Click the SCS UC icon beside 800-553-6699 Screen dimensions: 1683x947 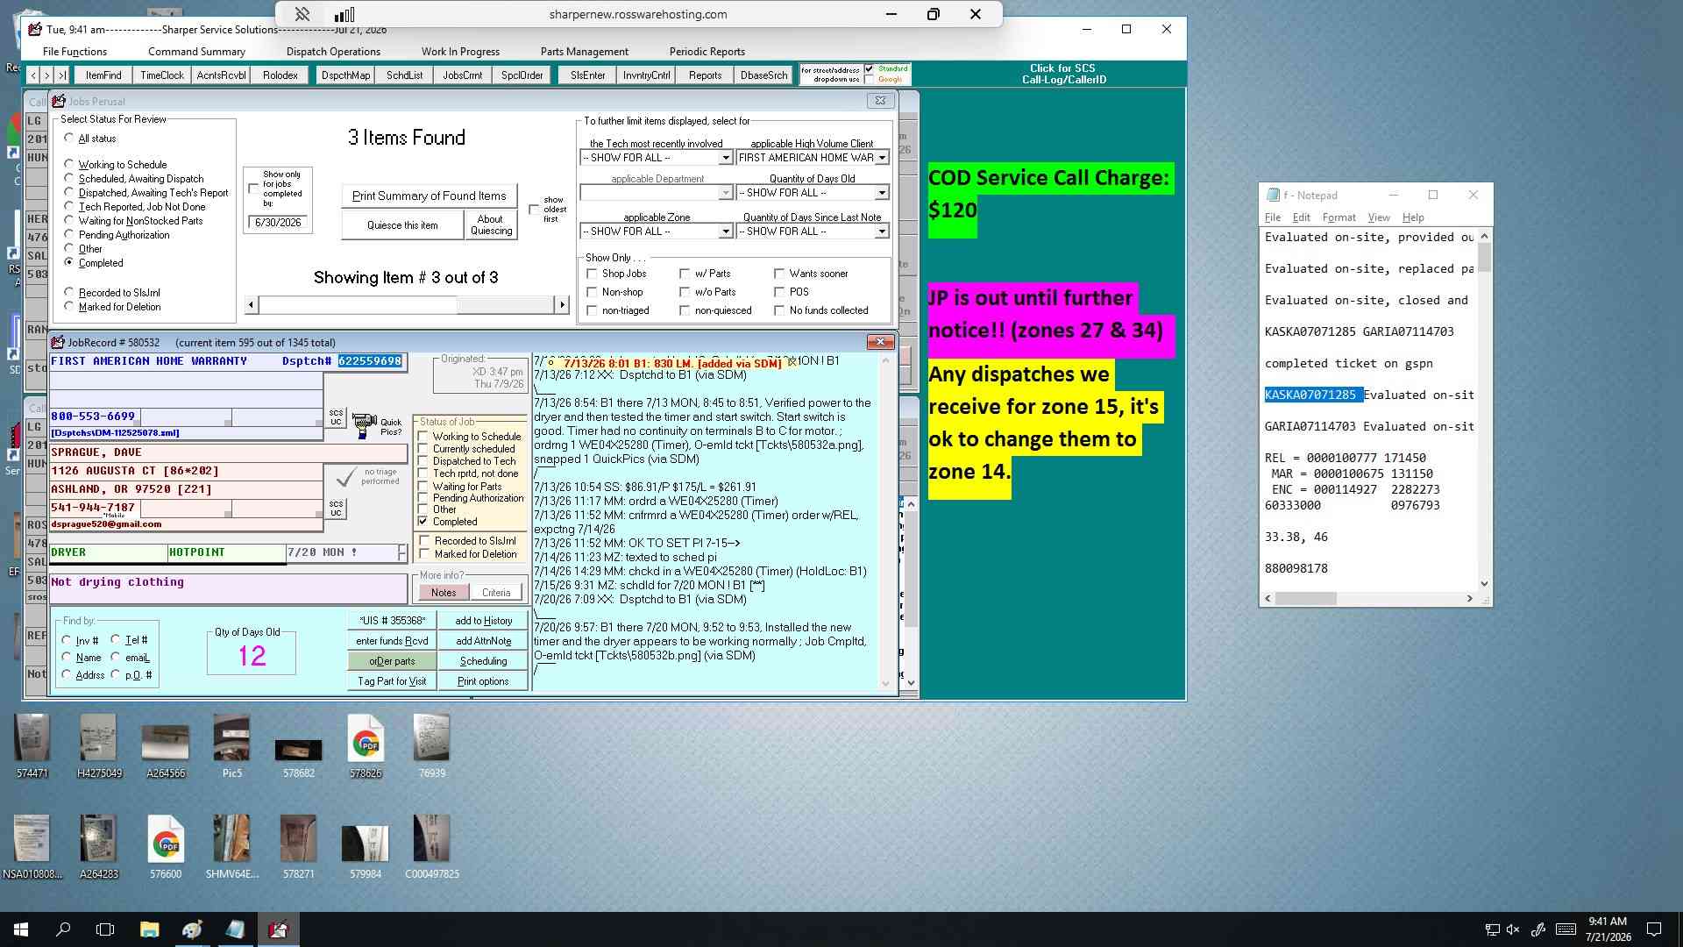336,417
